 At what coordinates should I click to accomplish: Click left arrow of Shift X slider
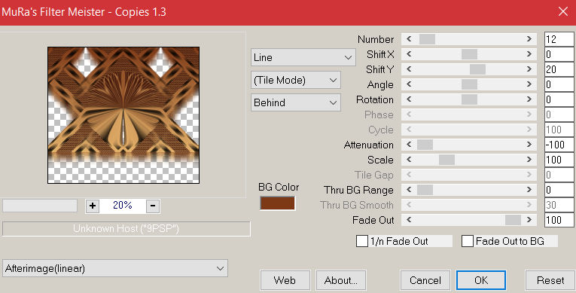point(409,54)
